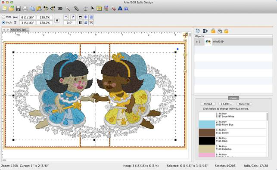Select the magnifying glass zoom tool
The image size is (277, 170).
click(x=68, y=8)
